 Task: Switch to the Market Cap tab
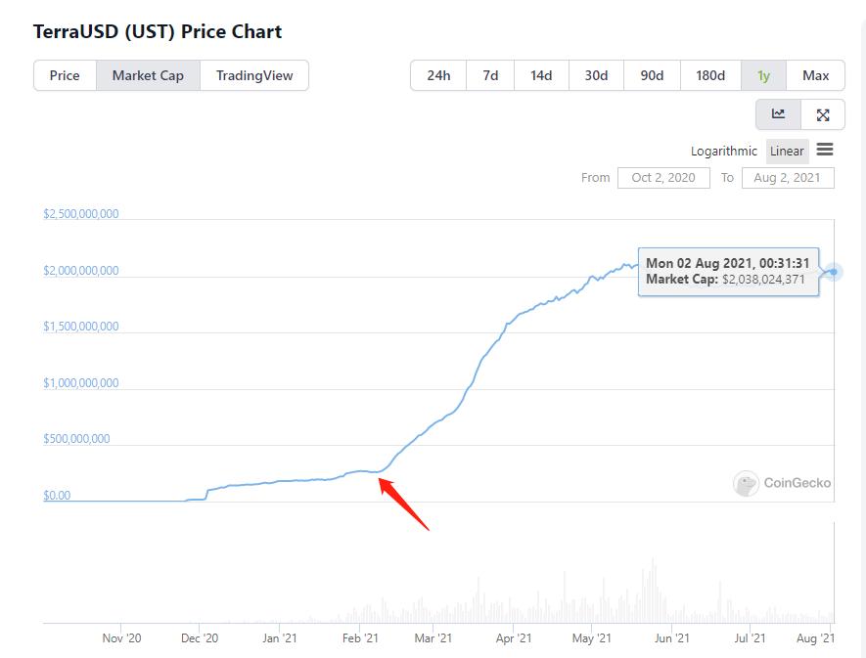coord(148,75)
